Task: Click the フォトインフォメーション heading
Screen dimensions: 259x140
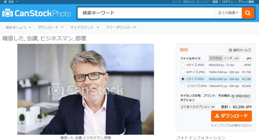Action: (201, 137)
